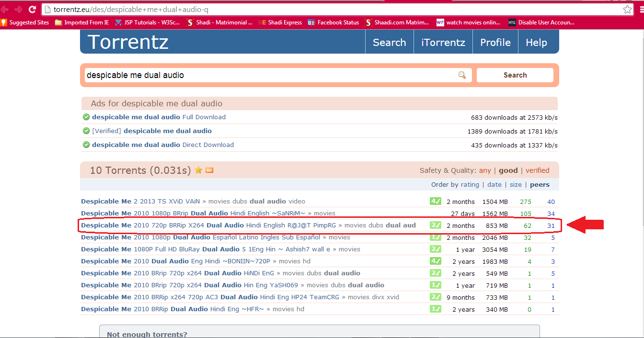644x338 pixels.
Task: Click verified badge on YaSH069 row
Action: pyautogui.click(x=436, y=285)
